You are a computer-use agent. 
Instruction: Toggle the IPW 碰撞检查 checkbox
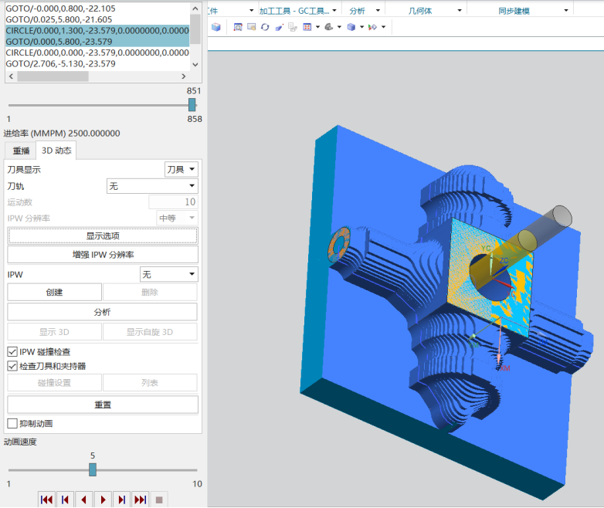tap(12, 351)
